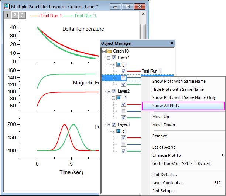Click Plot Details... menu entry
Screen dimensions: 226x196
[x=164, y=175]
